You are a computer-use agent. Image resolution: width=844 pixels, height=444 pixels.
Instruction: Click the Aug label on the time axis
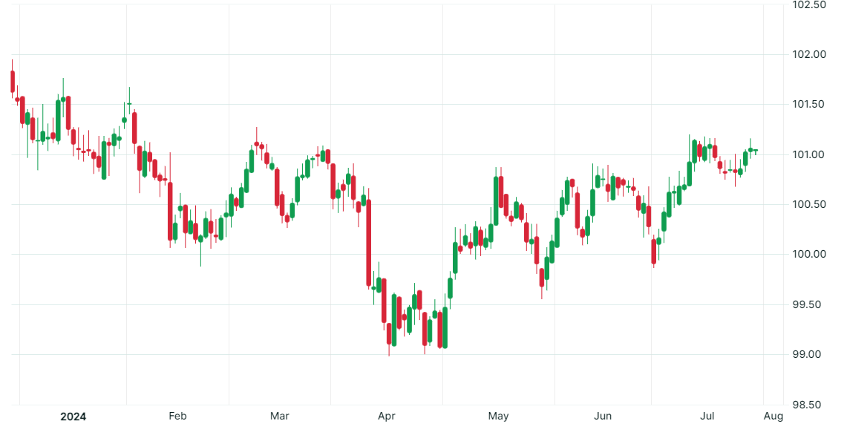click(x=773, y=417)
